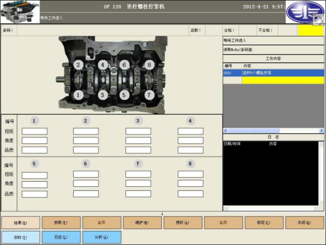This screenshot has width=326, height=245.
Task: Click the 合格 pass count field
Action: (x=247, y=30)
